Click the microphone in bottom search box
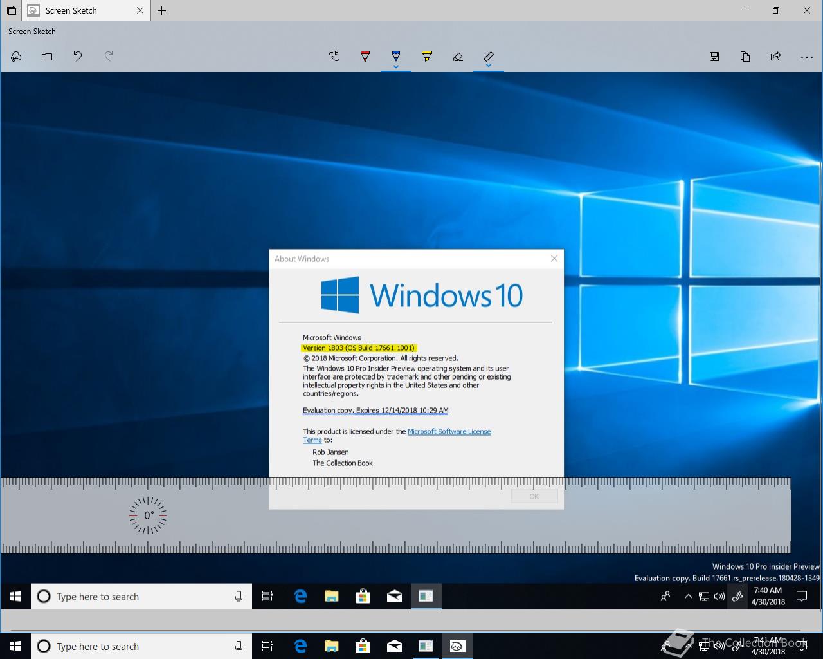Image resolution: width=823 pixels, height=659 pixels. [x=239, y=646]
